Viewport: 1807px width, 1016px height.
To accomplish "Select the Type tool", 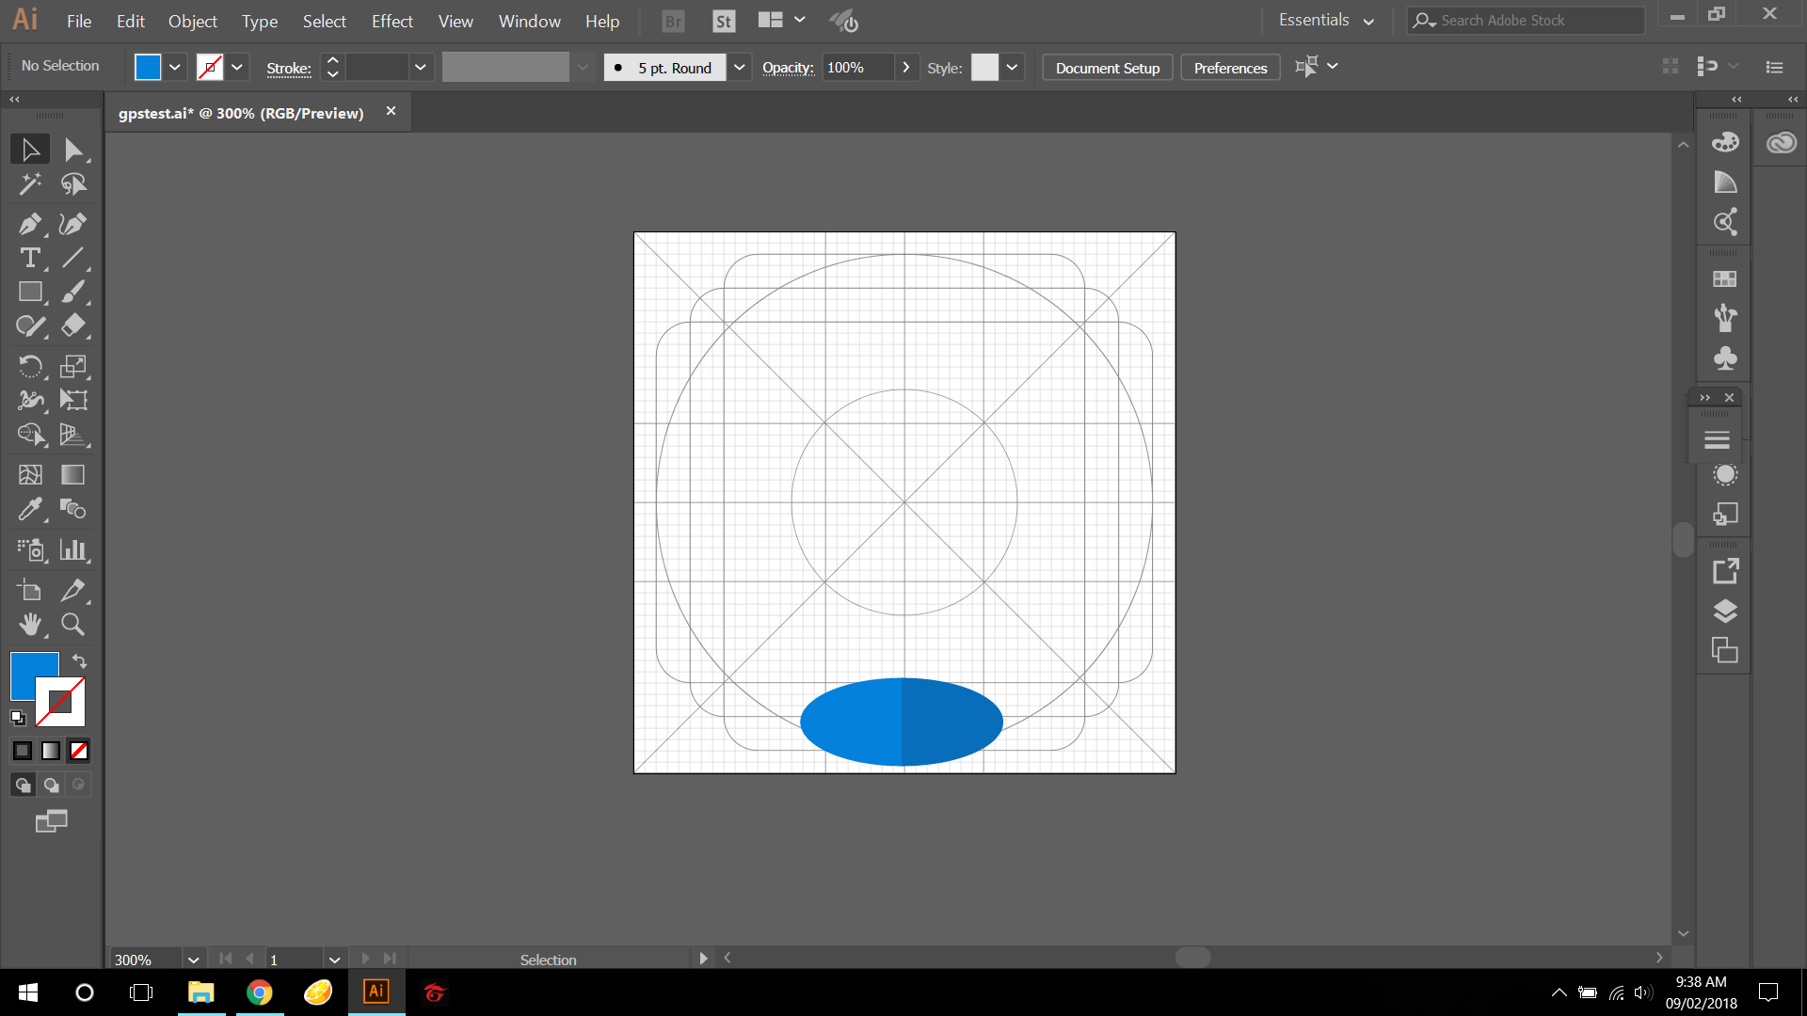I will 29,258.
